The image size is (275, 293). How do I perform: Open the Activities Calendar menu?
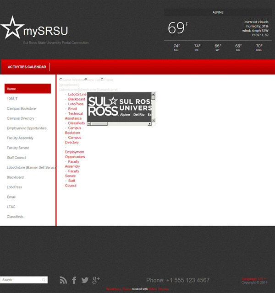coord(27,67)
